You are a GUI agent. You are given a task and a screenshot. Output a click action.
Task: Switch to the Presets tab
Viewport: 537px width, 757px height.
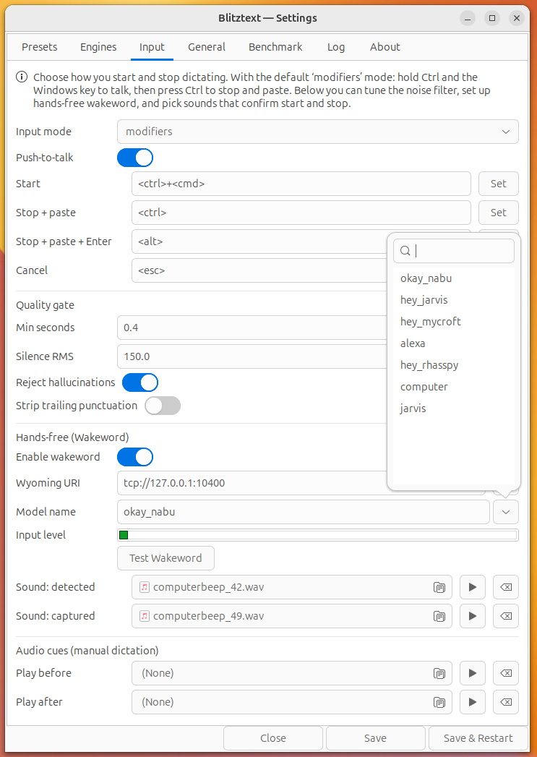(x=40, y=47)
